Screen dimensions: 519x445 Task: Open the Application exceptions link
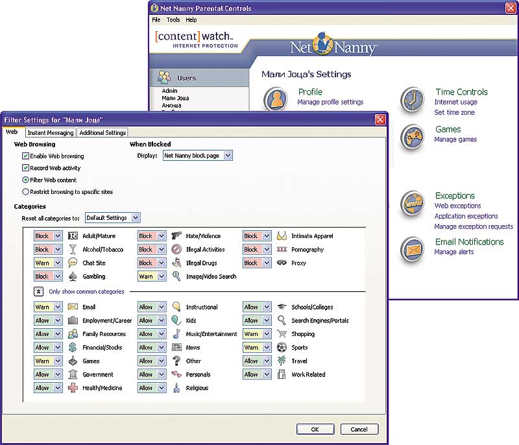coord(466,216)
